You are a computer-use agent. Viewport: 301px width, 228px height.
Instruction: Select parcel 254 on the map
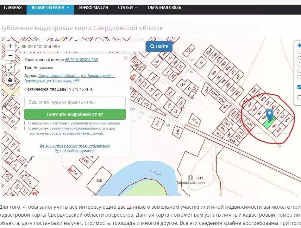pos(75,172)
